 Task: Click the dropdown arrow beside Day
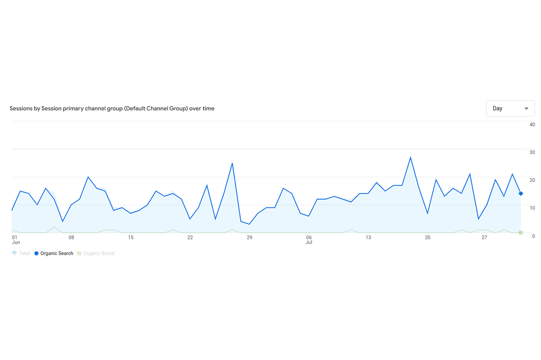[526, 108]
